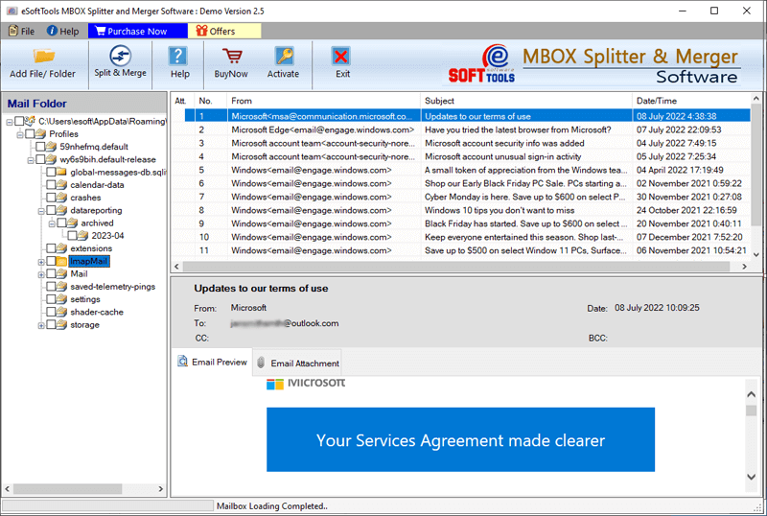Tick the datareporting checkbox
Image resolution: width=767 pixels, height=516 pixels.
click(51, 210)
